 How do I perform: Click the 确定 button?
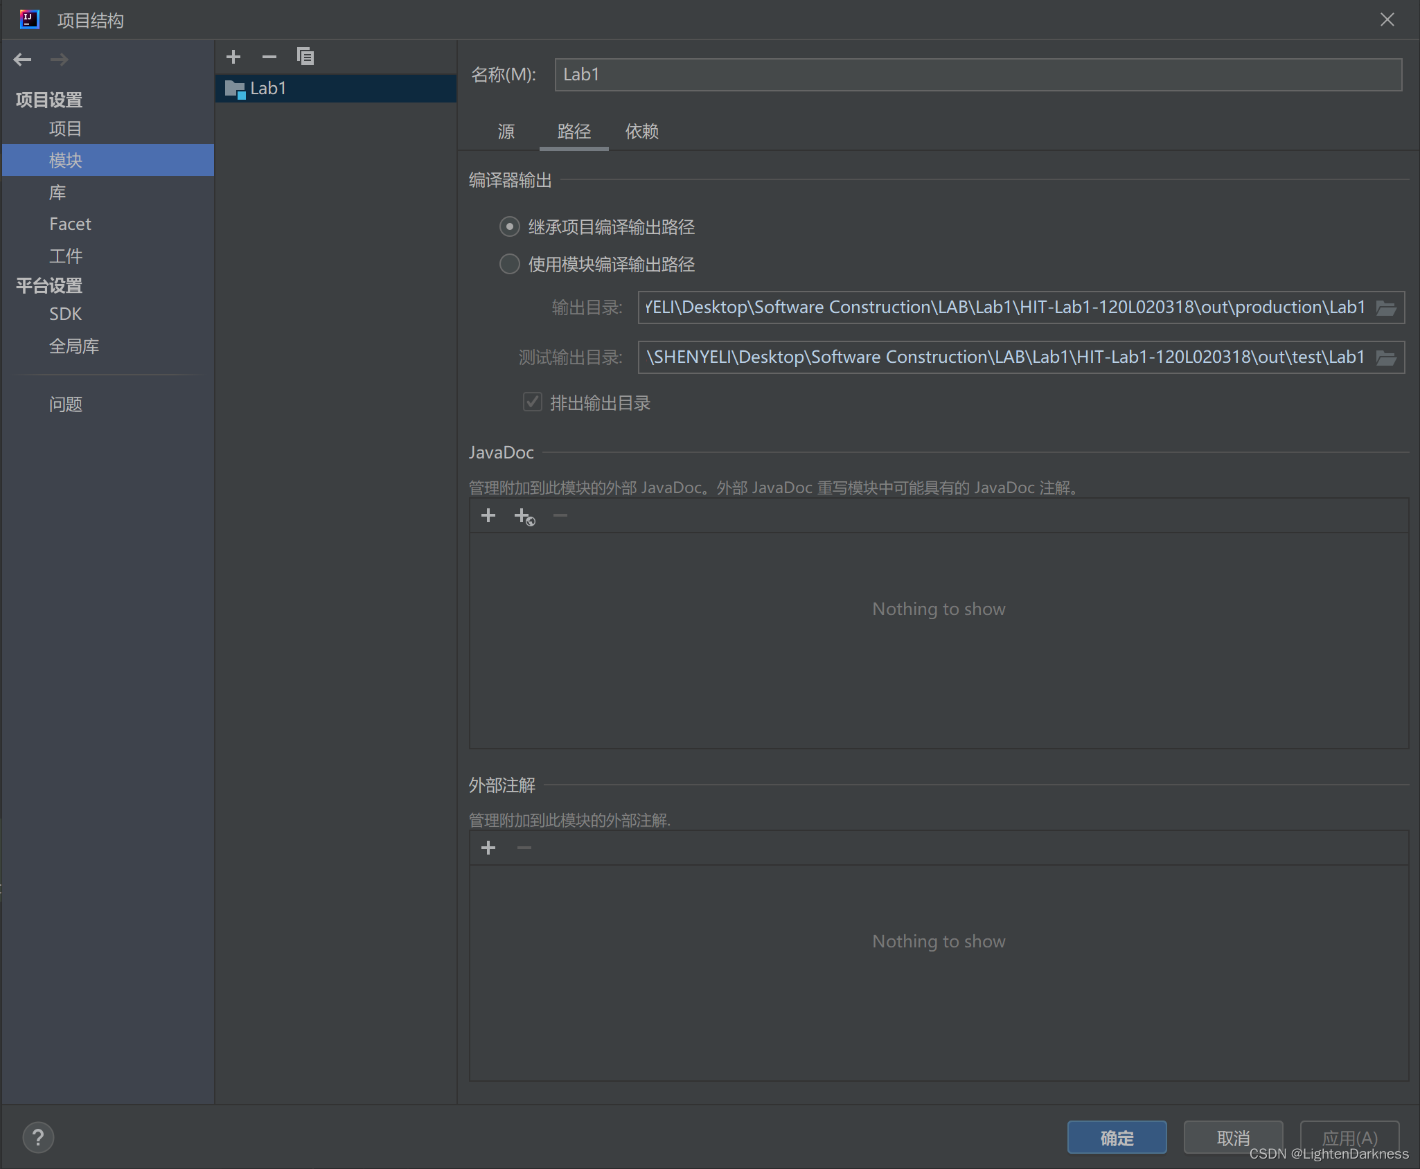1117,1138
